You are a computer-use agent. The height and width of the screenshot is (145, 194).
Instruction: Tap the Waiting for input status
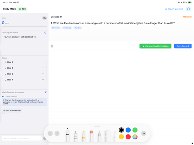coord(11,33)
